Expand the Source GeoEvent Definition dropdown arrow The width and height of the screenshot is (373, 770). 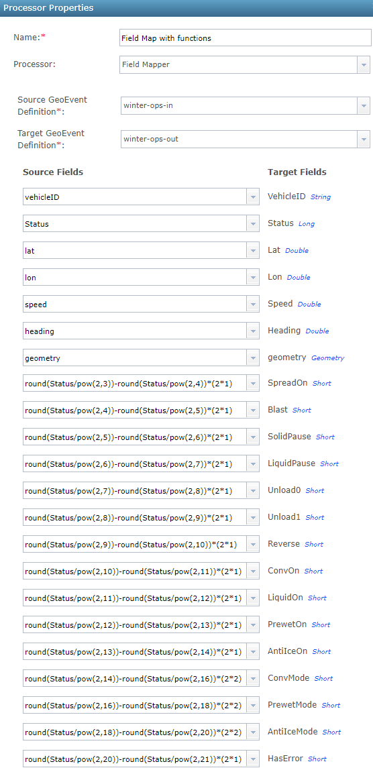point(364,105)
